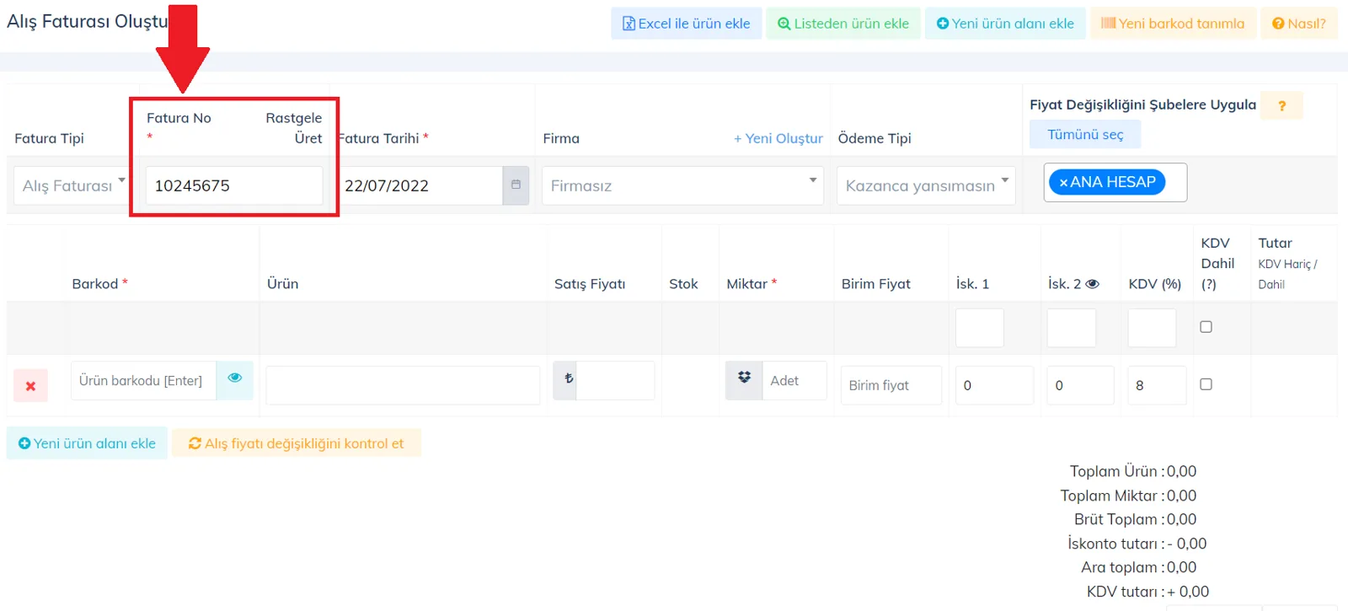
Task: Delete the product row with red X
Action: pos(30,386)
